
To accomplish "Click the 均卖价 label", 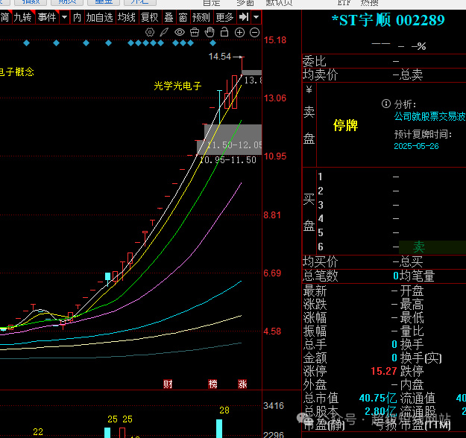I will [321, 74].
